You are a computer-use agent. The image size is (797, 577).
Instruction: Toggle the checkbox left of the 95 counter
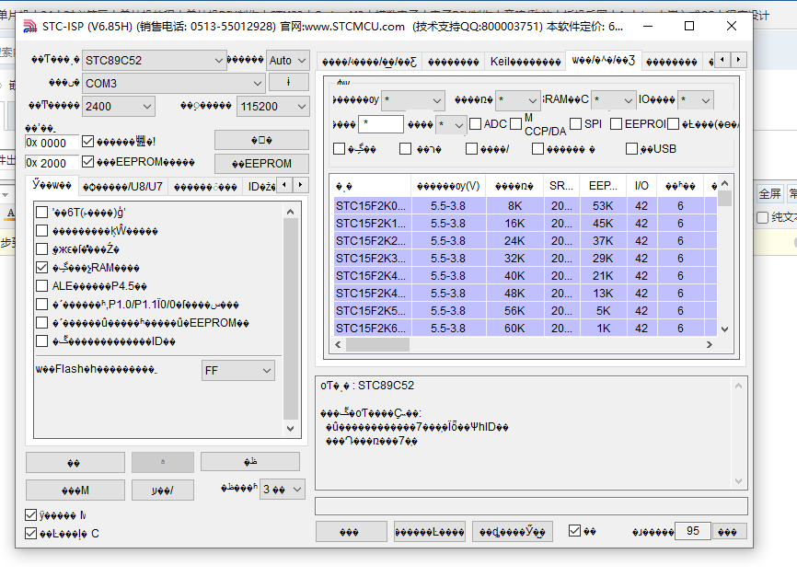coord(575,531)
